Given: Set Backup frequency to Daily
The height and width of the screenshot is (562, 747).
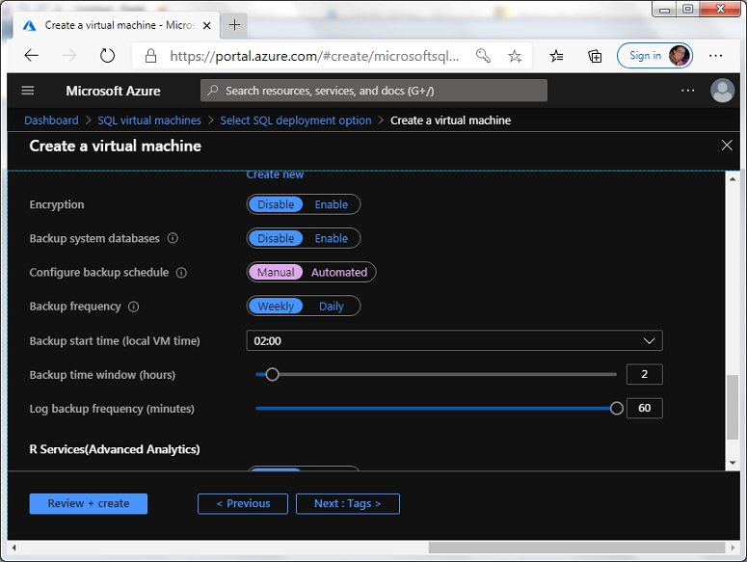Looking at the screenshot, I should 332,306.
